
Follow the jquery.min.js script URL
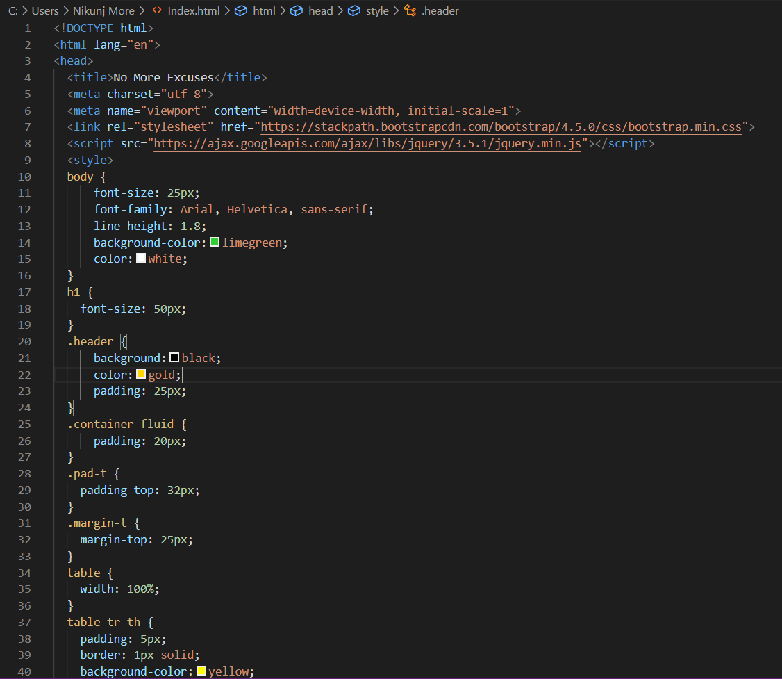click(x=367, y=144)
